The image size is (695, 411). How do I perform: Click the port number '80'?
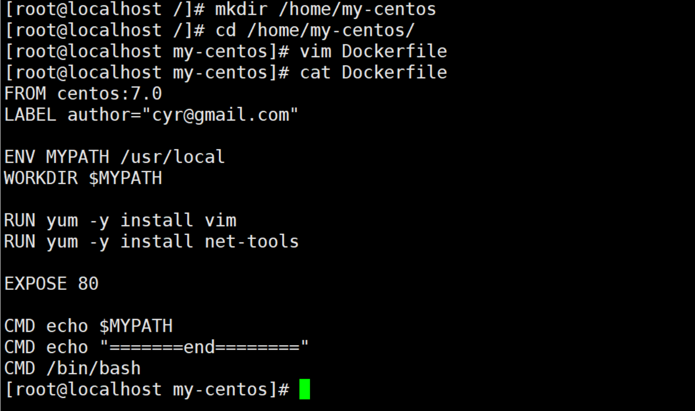pos(88,284)
